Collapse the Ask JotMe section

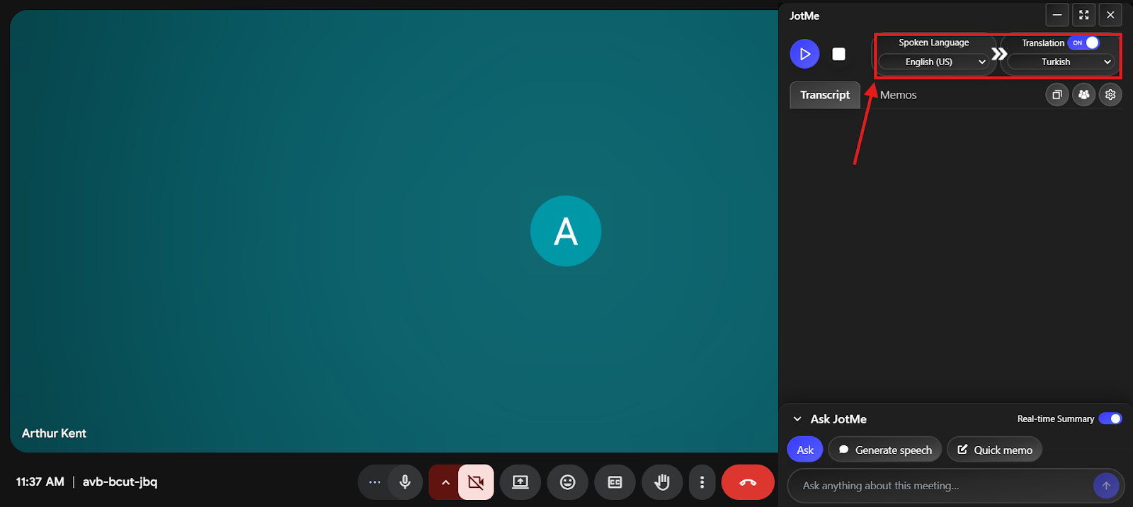[797, 419]
